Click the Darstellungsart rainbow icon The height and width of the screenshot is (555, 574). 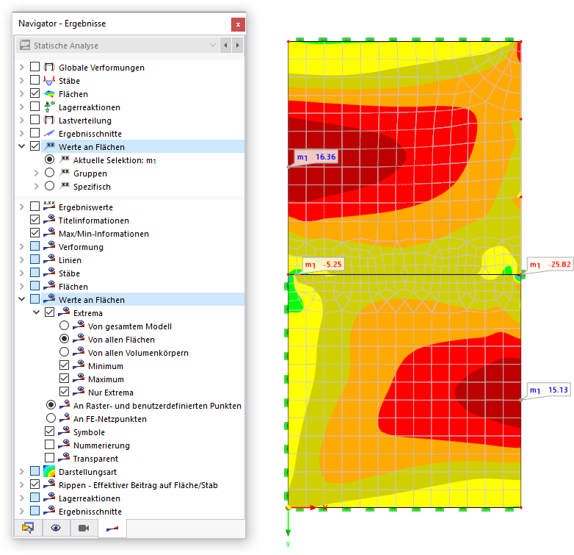pos(49,471)
